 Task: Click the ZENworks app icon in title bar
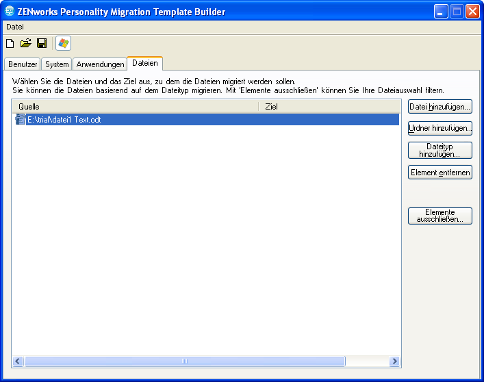10,11
